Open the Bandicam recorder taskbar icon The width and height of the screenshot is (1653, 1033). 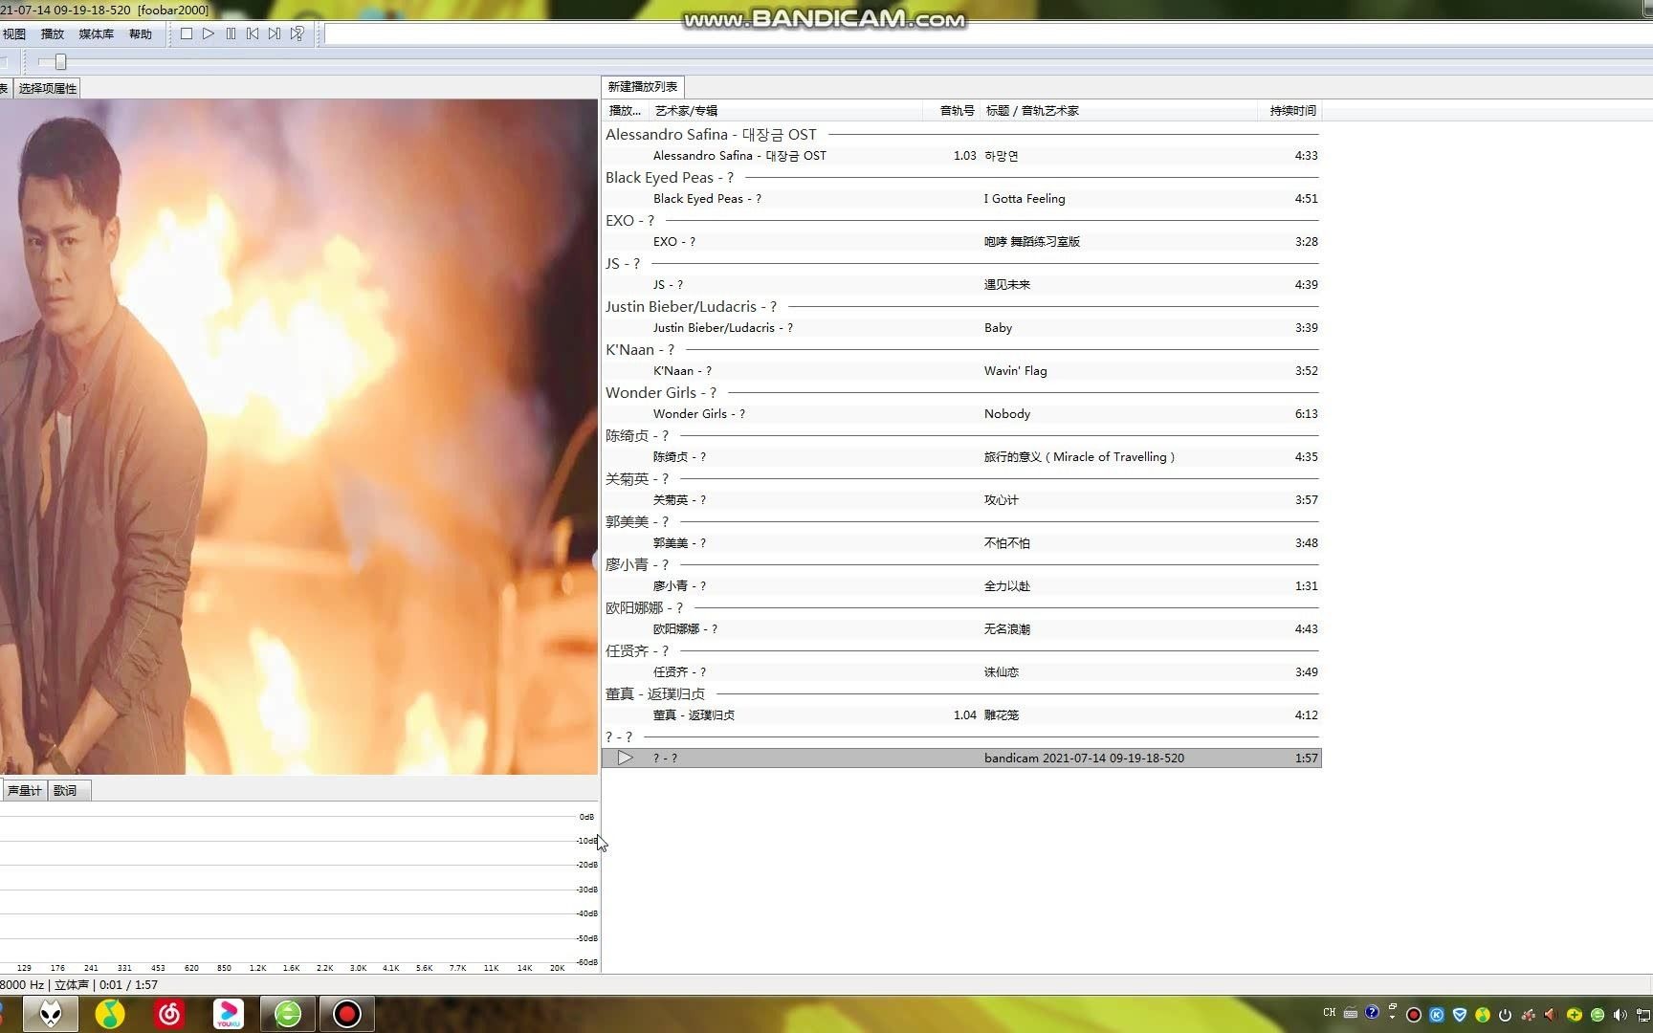pos(346,1014)
